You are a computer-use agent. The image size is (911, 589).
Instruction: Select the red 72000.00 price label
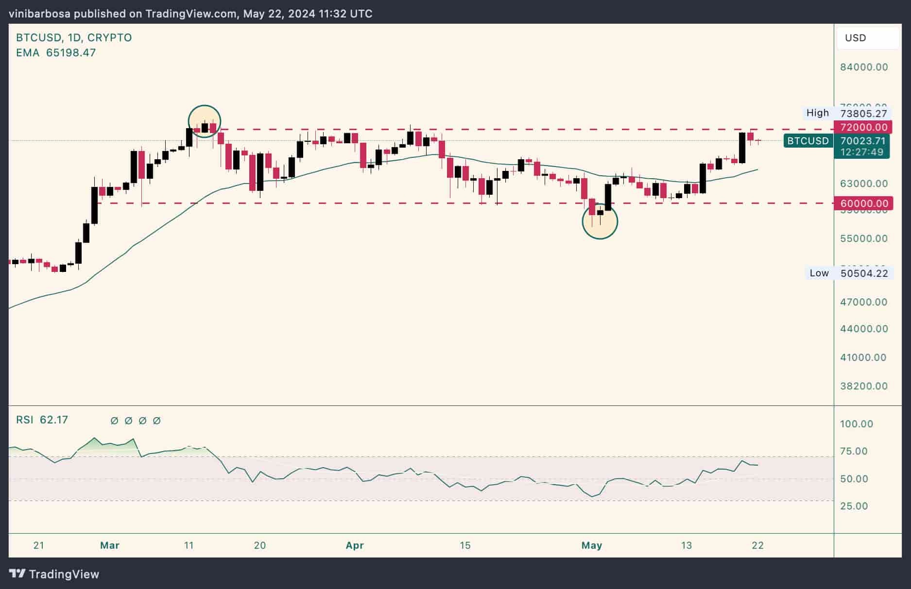click(863, 127)
